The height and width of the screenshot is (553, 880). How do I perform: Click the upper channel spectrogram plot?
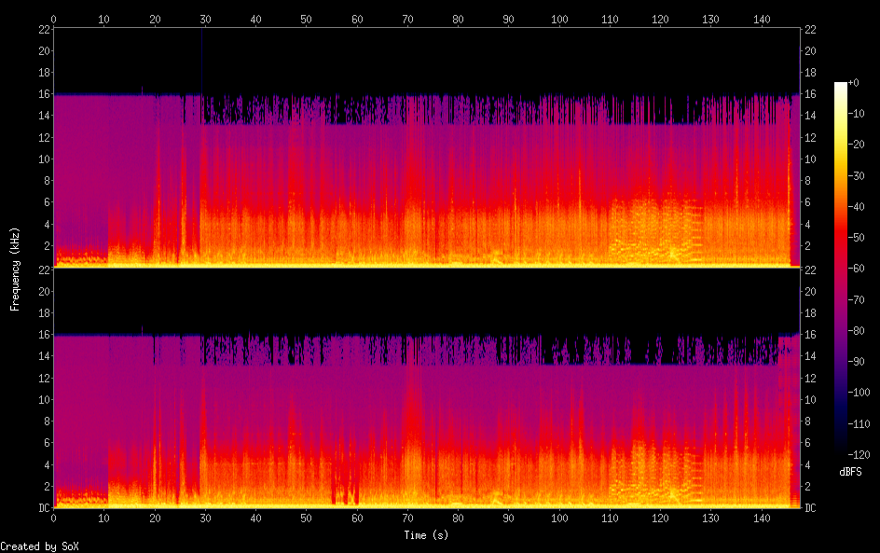point(427,147)
